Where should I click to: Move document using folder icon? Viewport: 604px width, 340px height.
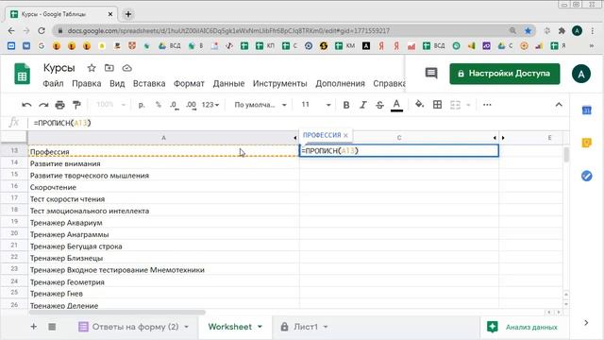[109, 68]
